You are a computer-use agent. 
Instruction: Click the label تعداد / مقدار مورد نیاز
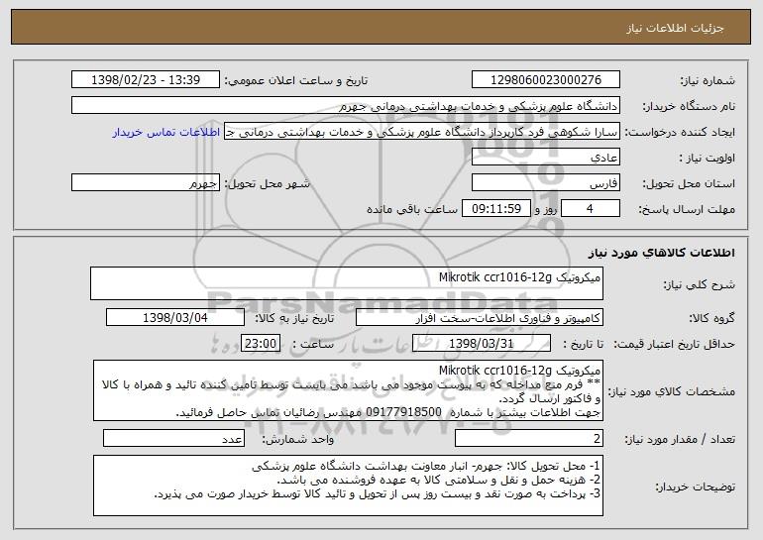(680, 439)
